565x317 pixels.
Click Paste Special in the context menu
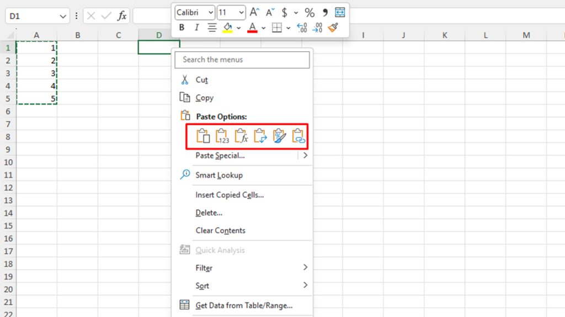point(220,156)
